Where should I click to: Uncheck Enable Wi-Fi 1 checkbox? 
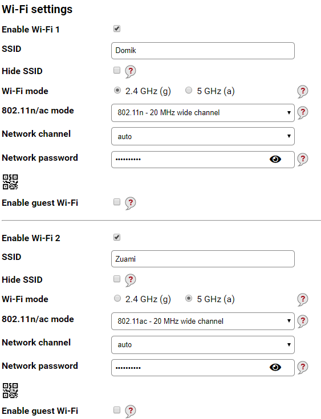coord(117,29)
